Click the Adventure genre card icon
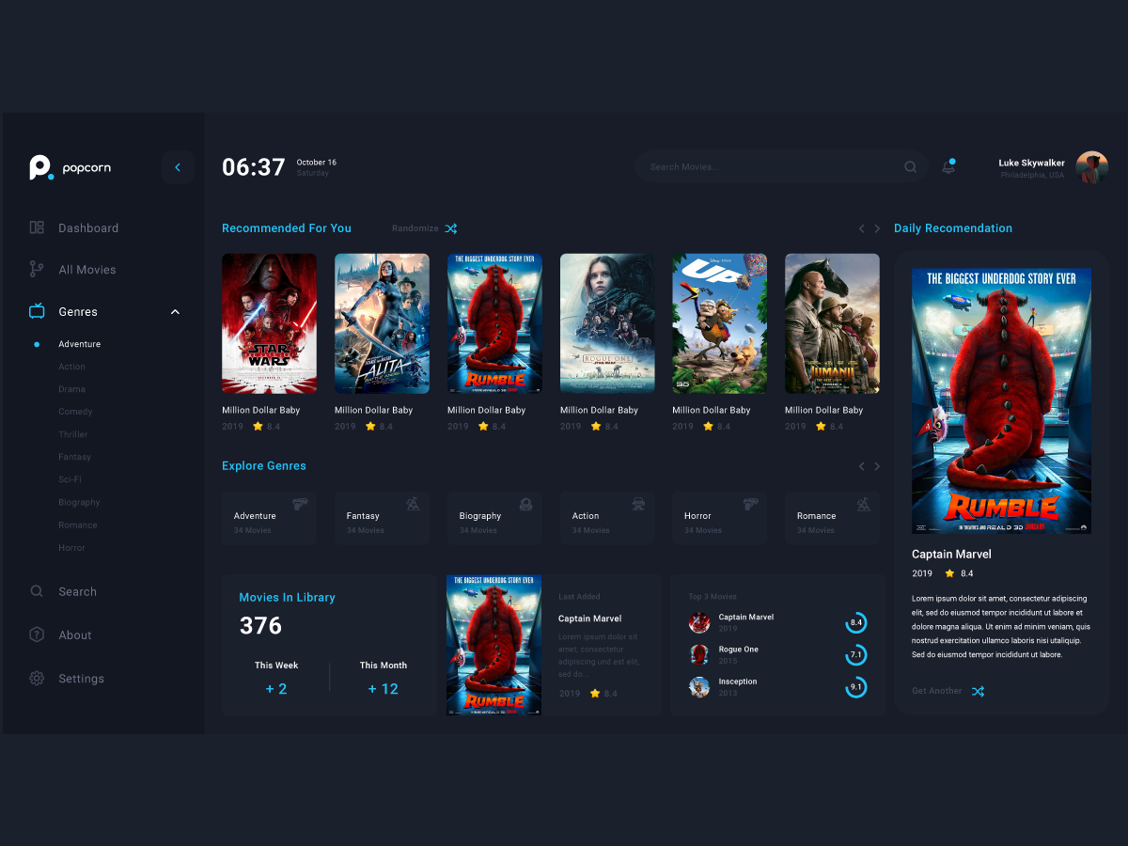Image resolution: width=1128 pixels, height=846 pixels. [300, 504]
